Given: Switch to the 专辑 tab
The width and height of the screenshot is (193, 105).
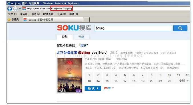Looking at the screenshot, I should pos(81,37).
